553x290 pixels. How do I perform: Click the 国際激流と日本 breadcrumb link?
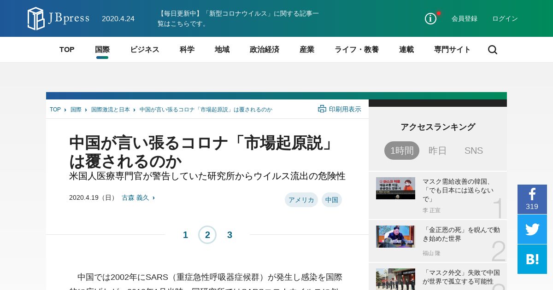(111, 110)
